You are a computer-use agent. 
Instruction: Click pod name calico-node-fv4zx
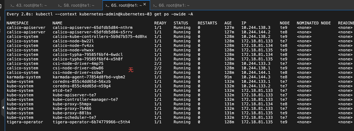[73, 46]
